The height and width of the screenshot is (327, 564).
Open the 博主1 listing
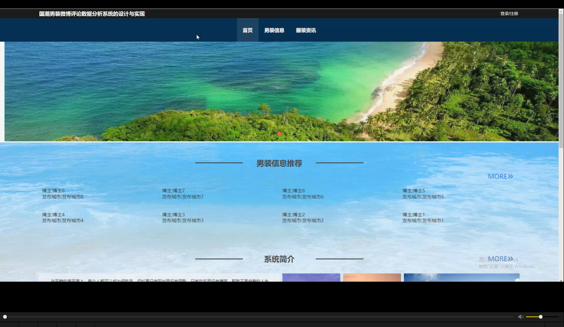pyautogui.click(x=422, y=217)
